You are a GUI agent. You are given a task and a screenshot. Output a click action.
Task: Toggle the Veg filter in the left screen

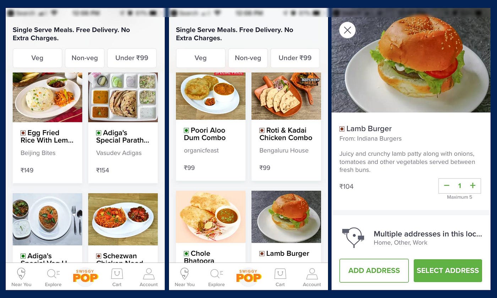tap(37, 58)
